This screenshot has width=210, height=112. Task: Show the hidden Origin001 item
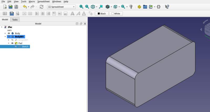point(12,40)
